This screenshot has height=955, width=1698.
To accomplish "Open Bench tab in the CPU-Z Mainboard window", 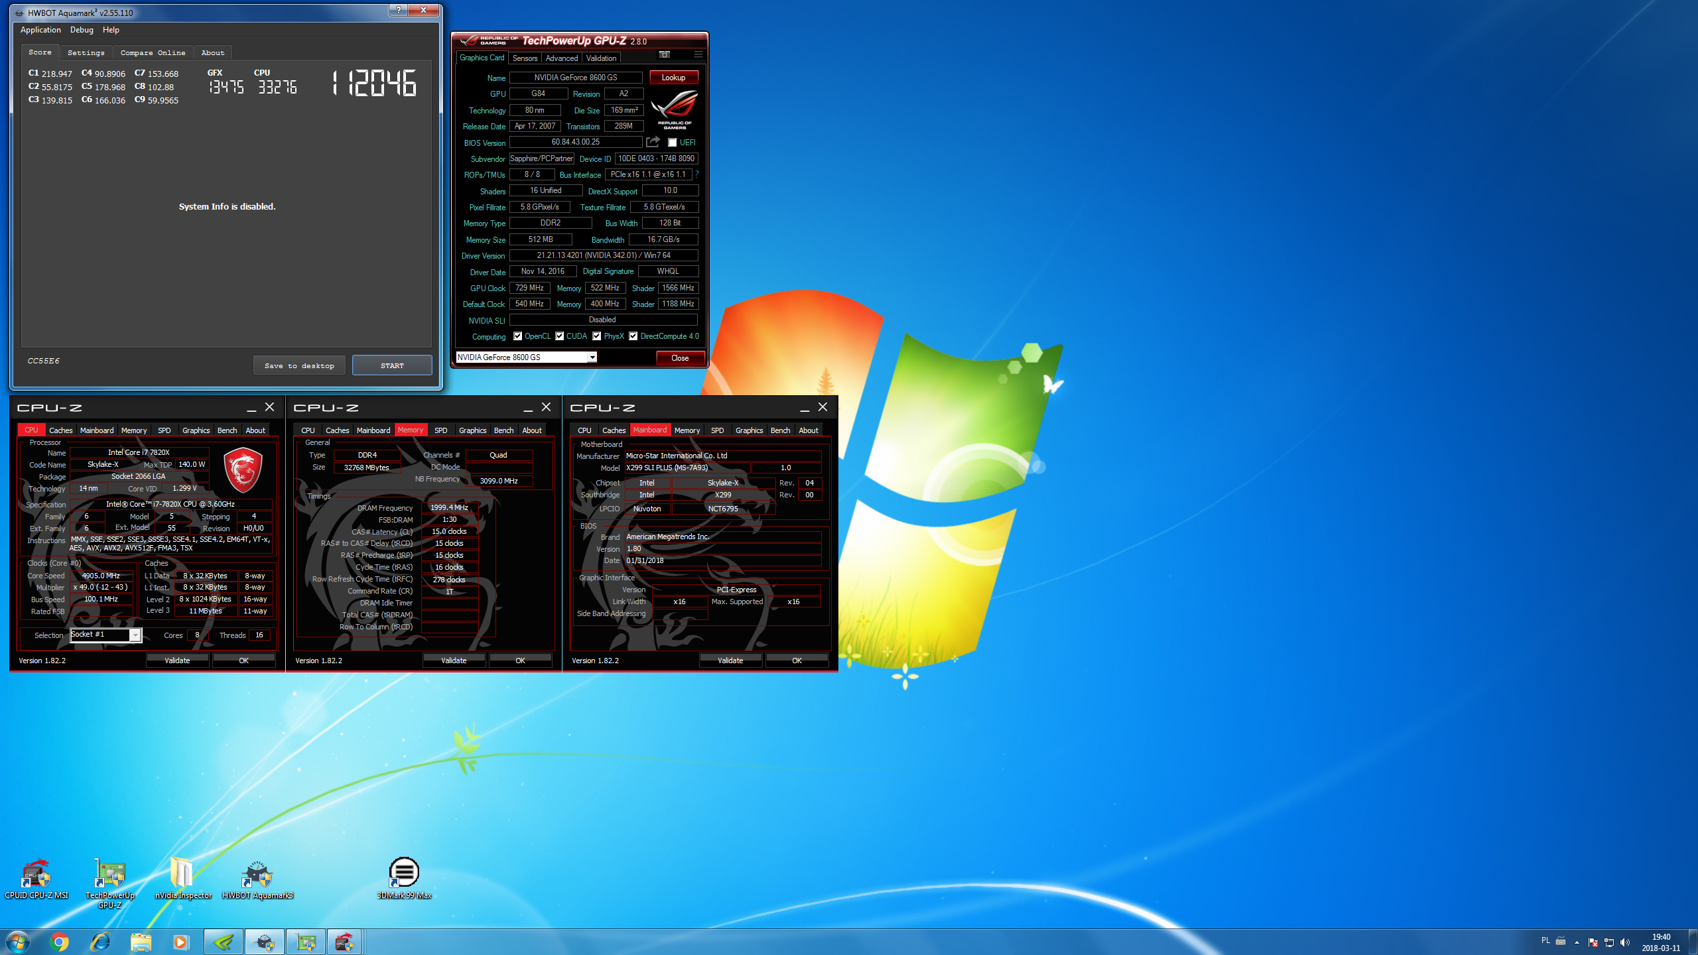I will click(780, 430).
